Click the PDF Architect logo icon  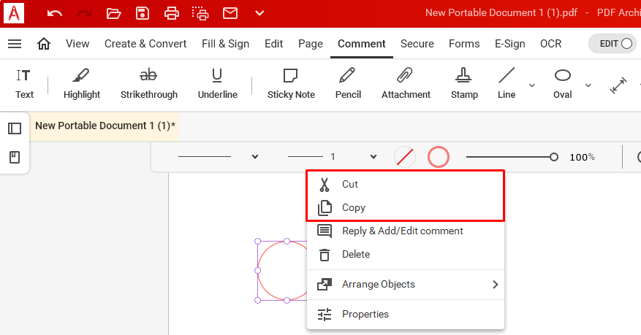pyautogui.click(x=14, y=13)
